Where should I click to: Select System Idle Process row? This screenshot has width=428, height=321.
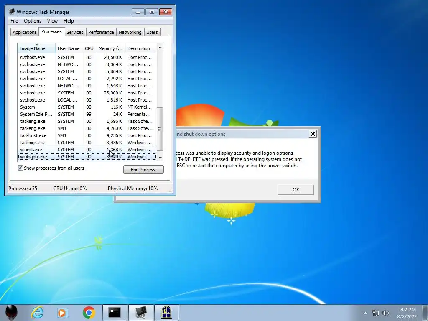coord(87,114)
